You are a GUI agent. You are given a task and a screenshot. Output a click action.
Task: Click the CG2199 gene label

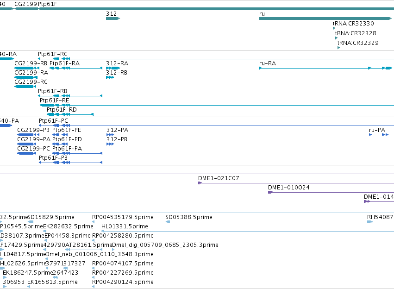[25, 4]
